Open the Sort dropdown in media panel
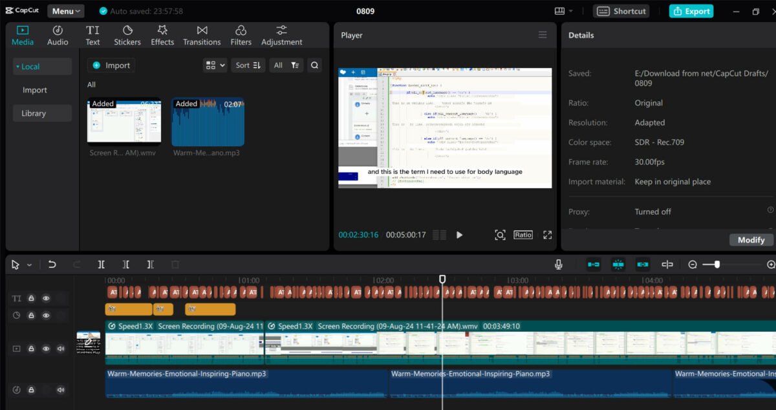This screenshot has width=776, height=410. [x=248, y=65]
